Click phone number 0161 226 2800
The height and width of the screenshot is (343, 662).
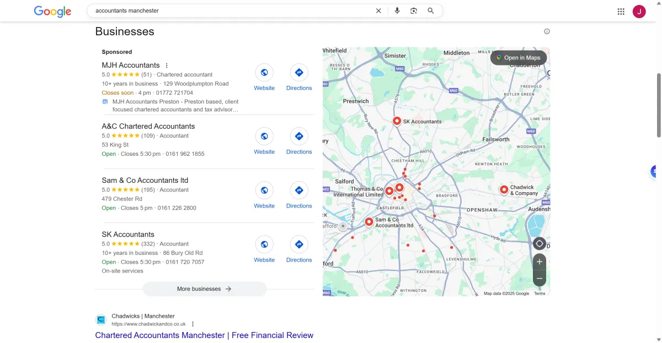click(177, 208)
